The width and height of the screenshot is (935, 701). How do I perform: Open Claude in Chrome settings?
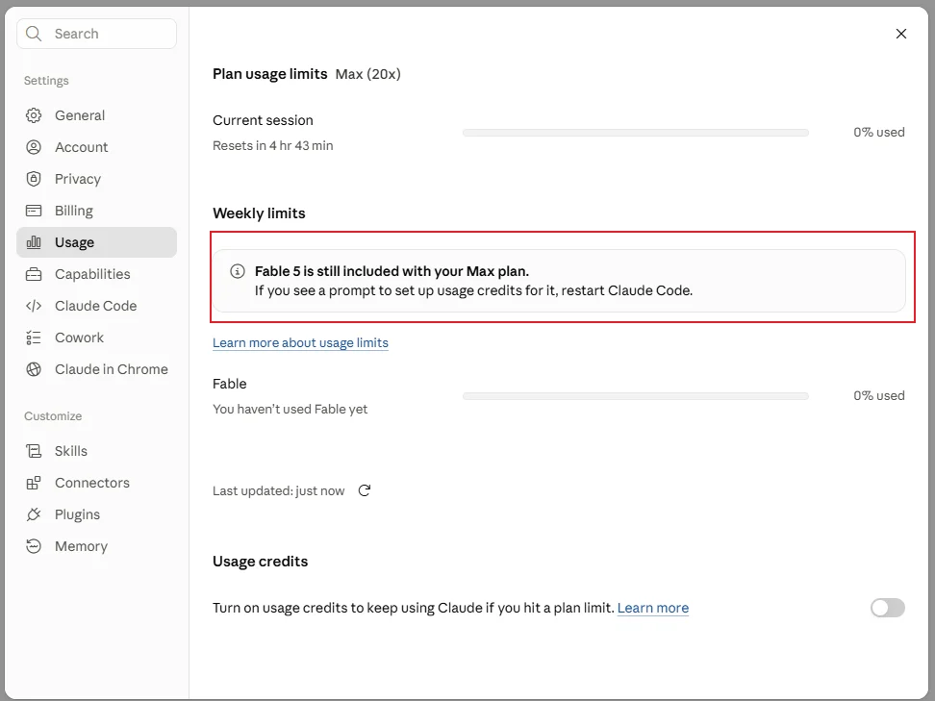(x=96, y=369)
